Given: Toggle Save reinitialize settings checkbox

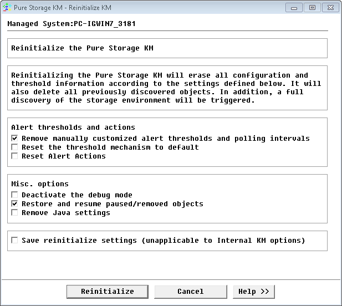Looking at the screenshot, I should coord(15,240).
